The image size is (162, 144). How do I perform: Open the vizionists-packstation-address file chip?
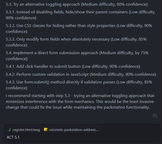[x=71, y=129]
